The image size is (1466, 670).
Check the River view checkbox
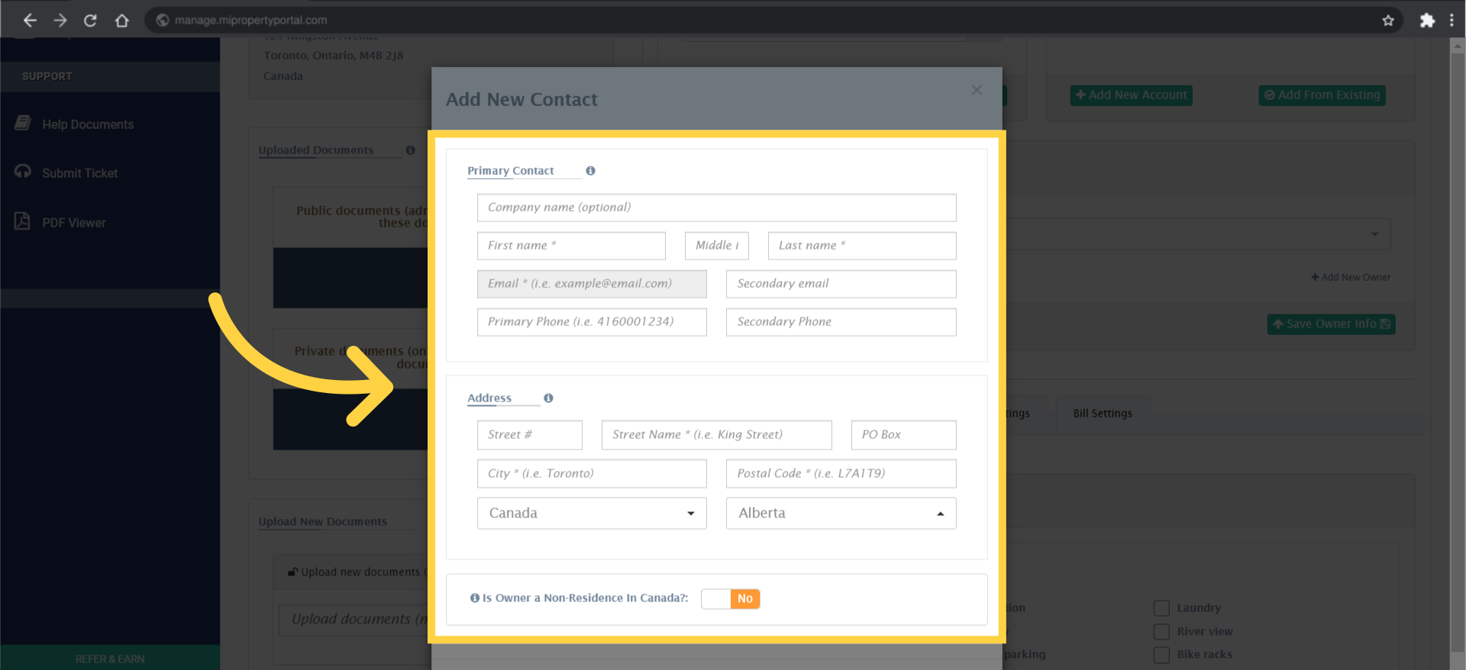point(1161,632)
